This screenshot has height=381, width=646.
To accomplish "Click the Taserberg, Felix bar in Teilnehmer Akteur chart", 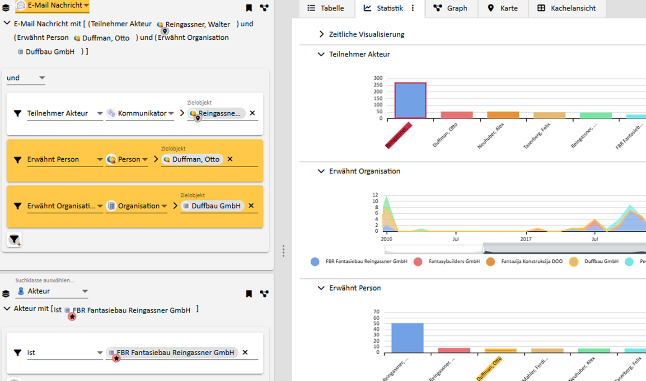I will click(549, 115).
